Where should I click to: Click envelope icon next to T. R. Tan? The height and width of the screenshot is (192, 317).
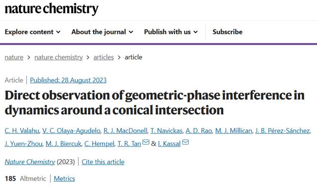coord(146,142)
